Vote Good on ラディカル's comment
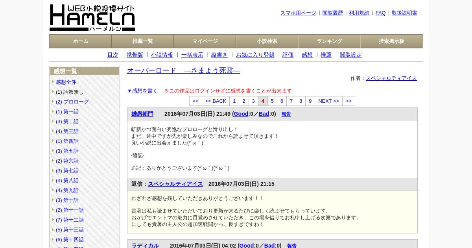The width and height of the screenshot is (472, 248). [x=247, y=245]
